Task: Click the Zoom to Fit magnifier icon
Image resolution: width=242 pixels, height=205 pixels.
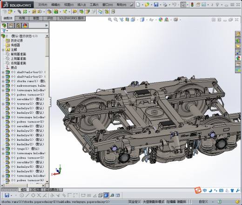Action: click(110, 20)
